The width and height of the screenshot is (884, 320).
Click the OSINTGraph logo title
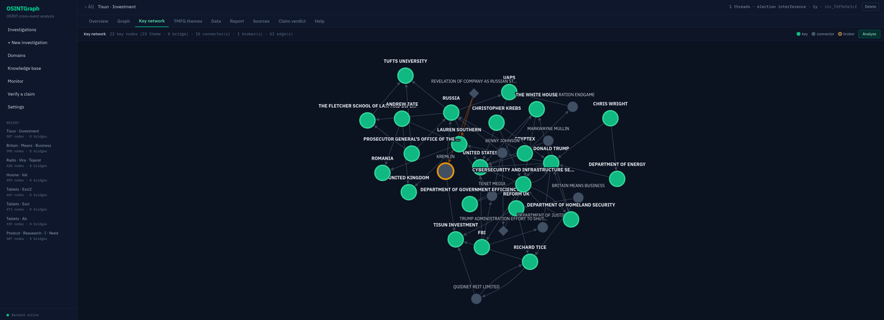23,9
